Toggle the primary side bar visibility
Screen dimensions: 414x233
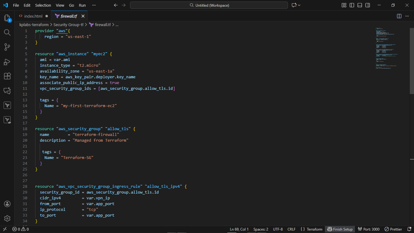point(352,5)
